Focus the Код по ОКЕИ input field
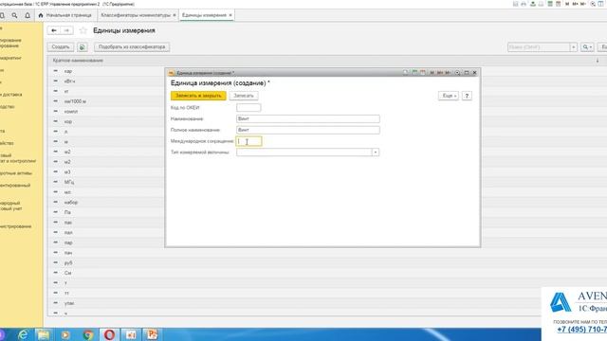 click(x=248, y=108)
